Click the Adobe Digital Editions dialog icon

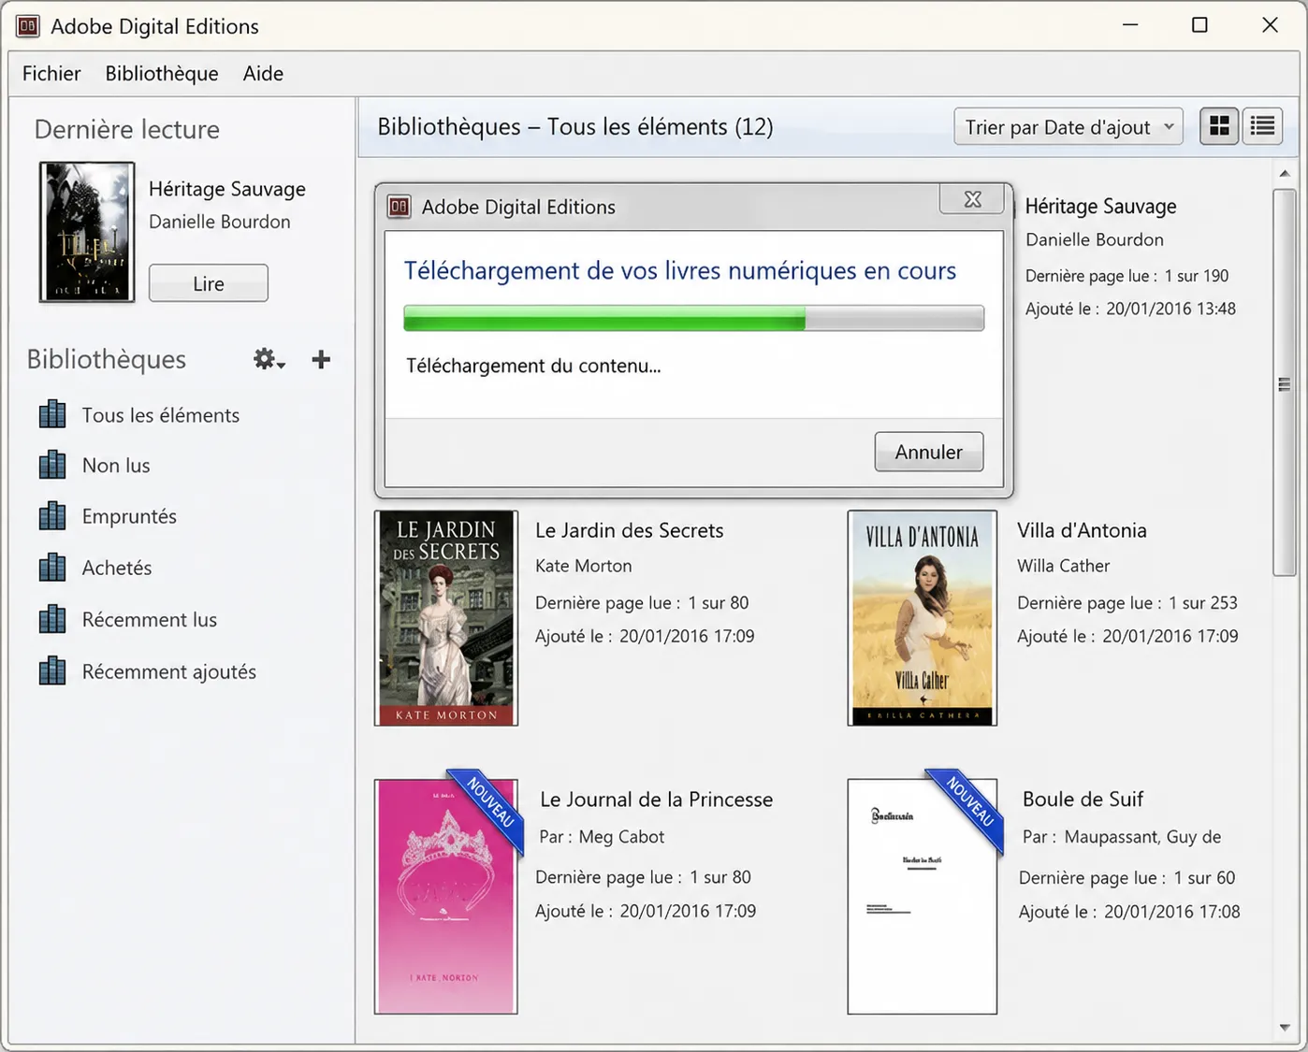click(x=400, y=207)
